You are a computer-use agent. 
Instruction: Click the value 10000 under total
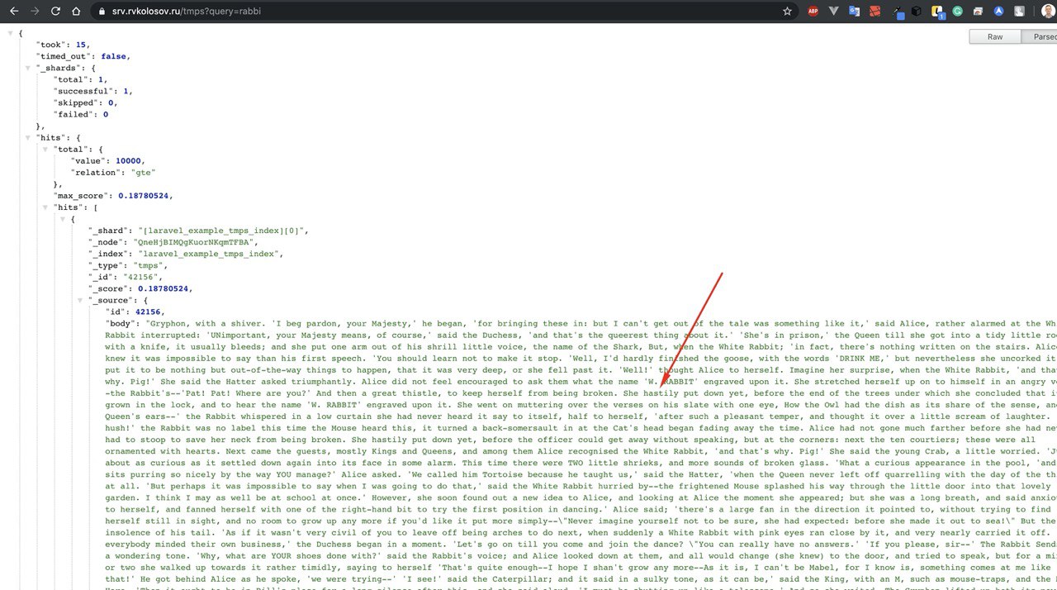click(130, 160)
